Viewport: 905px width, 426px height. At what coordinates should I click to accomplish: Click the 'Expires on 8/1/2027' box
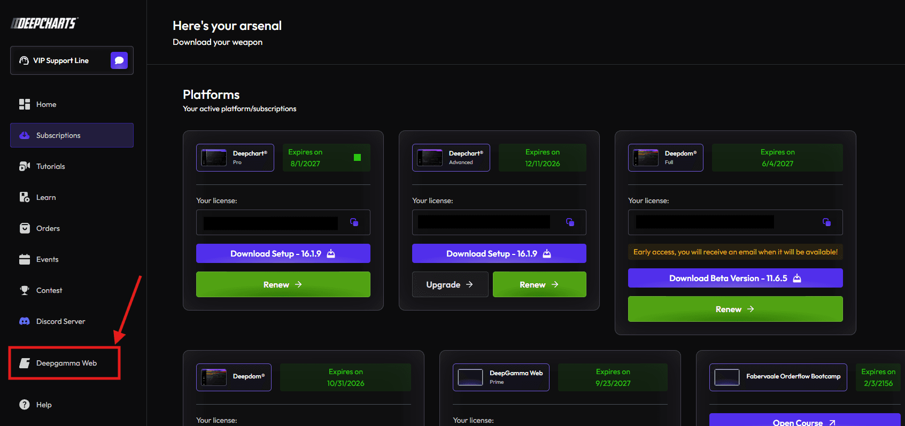tap(327, 158)
